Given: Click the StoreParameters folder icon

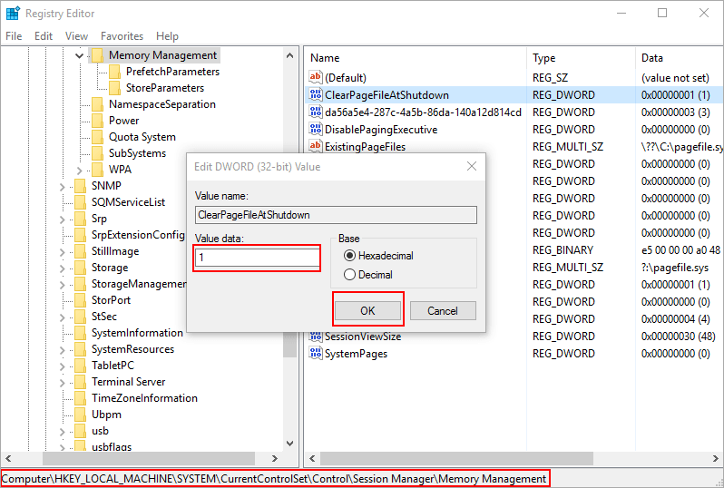Looking at the screenshot, I should [114, 88].
